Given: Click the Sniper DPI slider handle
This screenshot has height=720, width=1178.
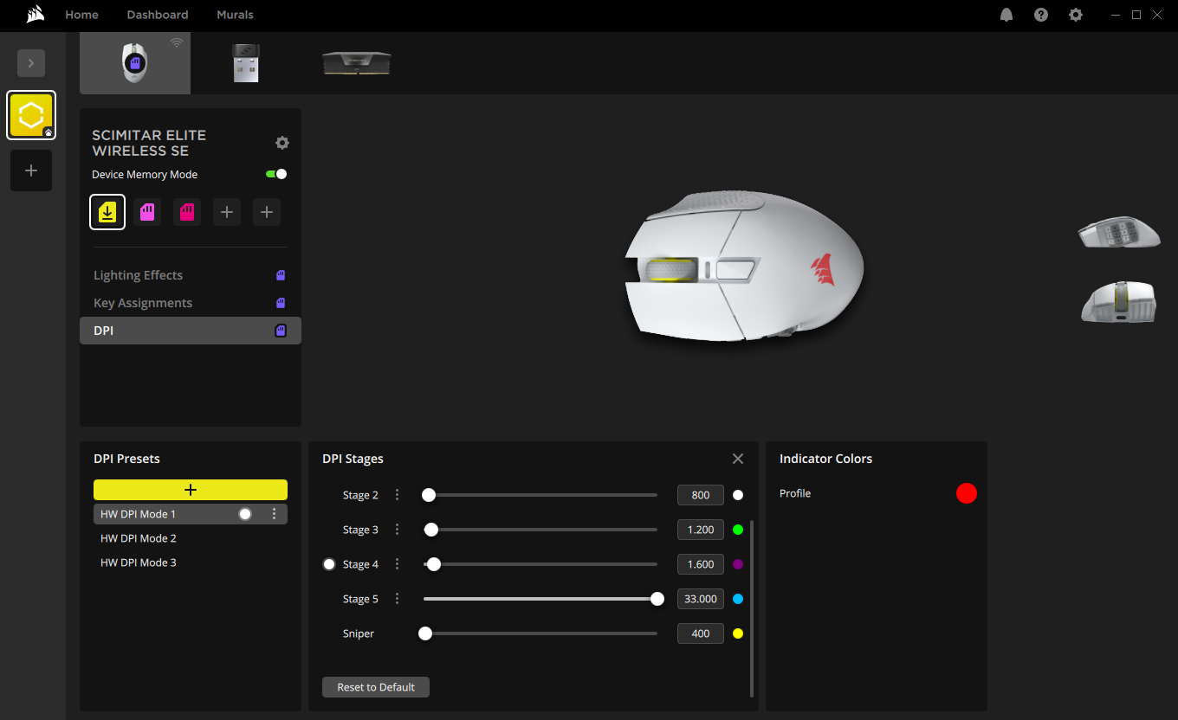Looking at the screenshot, I should click(425, 633).
